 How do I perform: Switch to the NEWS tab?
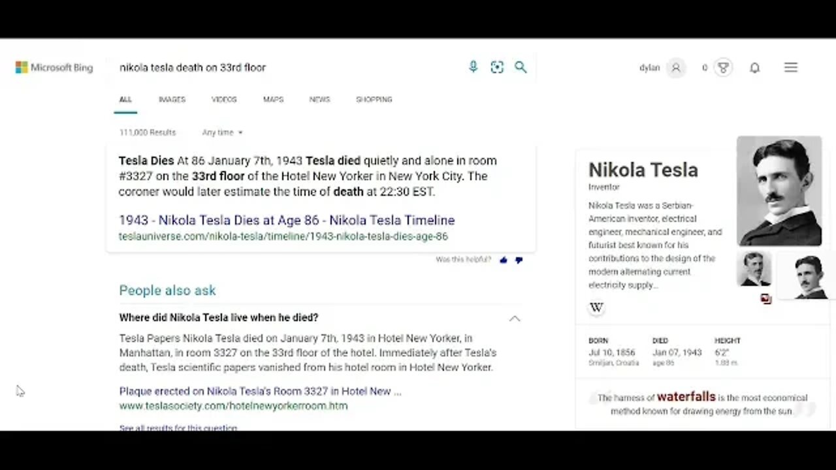(x=319, y=99)
